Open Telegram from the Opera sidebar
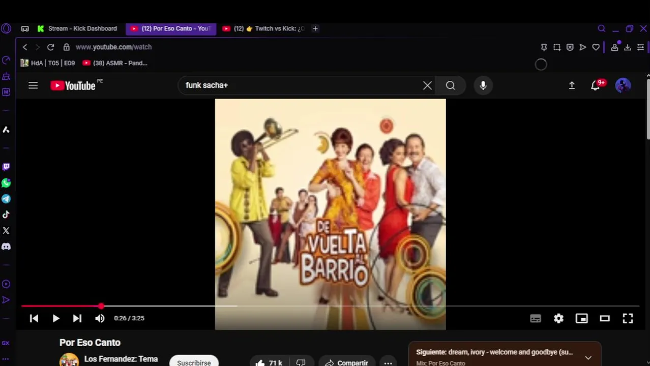The height and width of the screenshot is (366, 650). click(x=6, y=199)
